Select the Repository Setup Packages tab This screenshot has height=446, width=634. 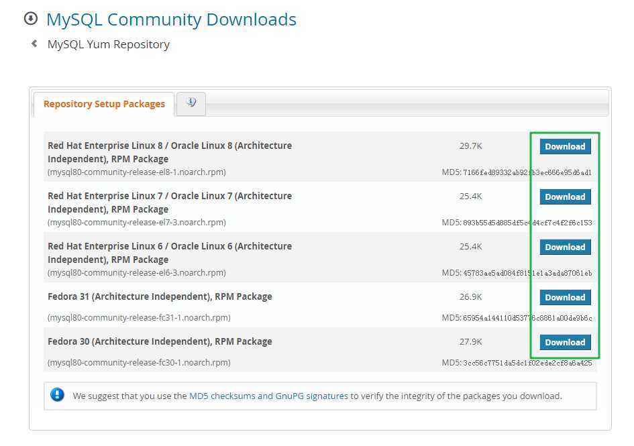pyautogui.click(x=104, y=104)
